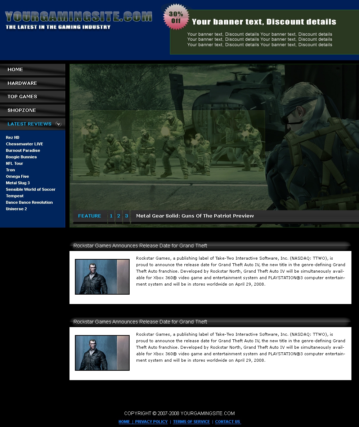Open the Metal Slug 3 review
Viewport: 359px width, 427px height.
(x=18, y=183)
